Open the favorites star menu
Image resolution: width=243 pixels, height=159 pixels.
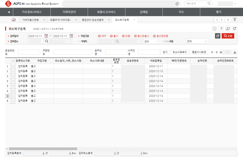tap(9, 12)
